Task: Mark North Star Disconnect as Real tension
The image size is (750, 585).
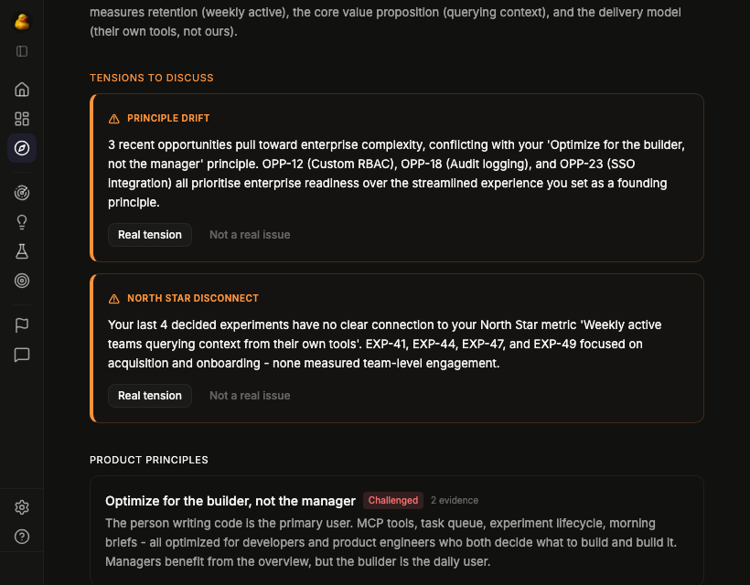Action: click(149, 396)
